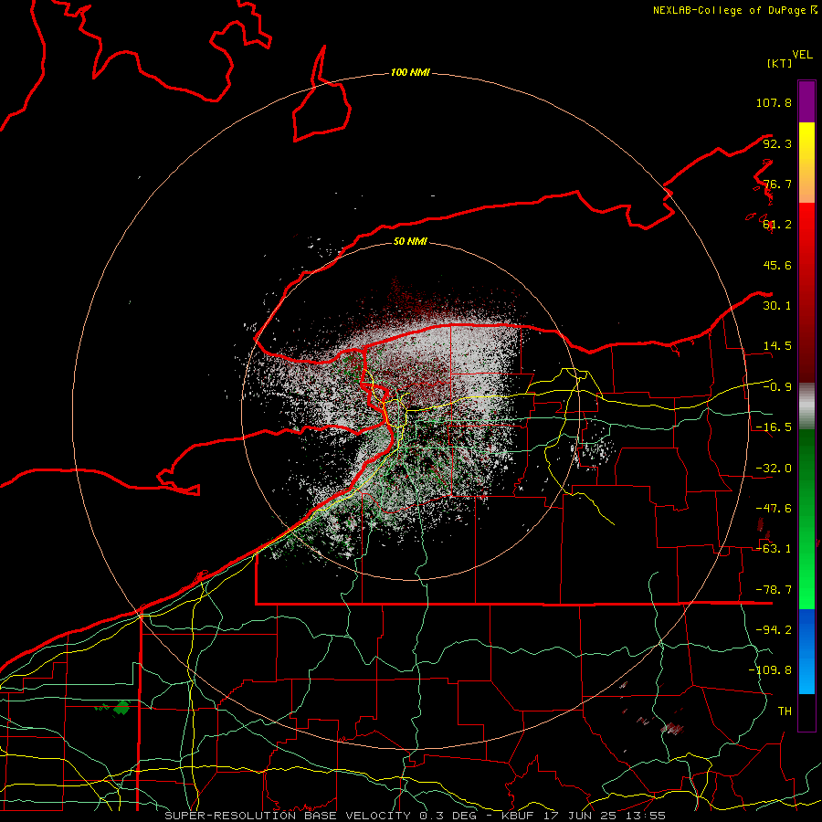Click the VEL legend title

[802, 55]
